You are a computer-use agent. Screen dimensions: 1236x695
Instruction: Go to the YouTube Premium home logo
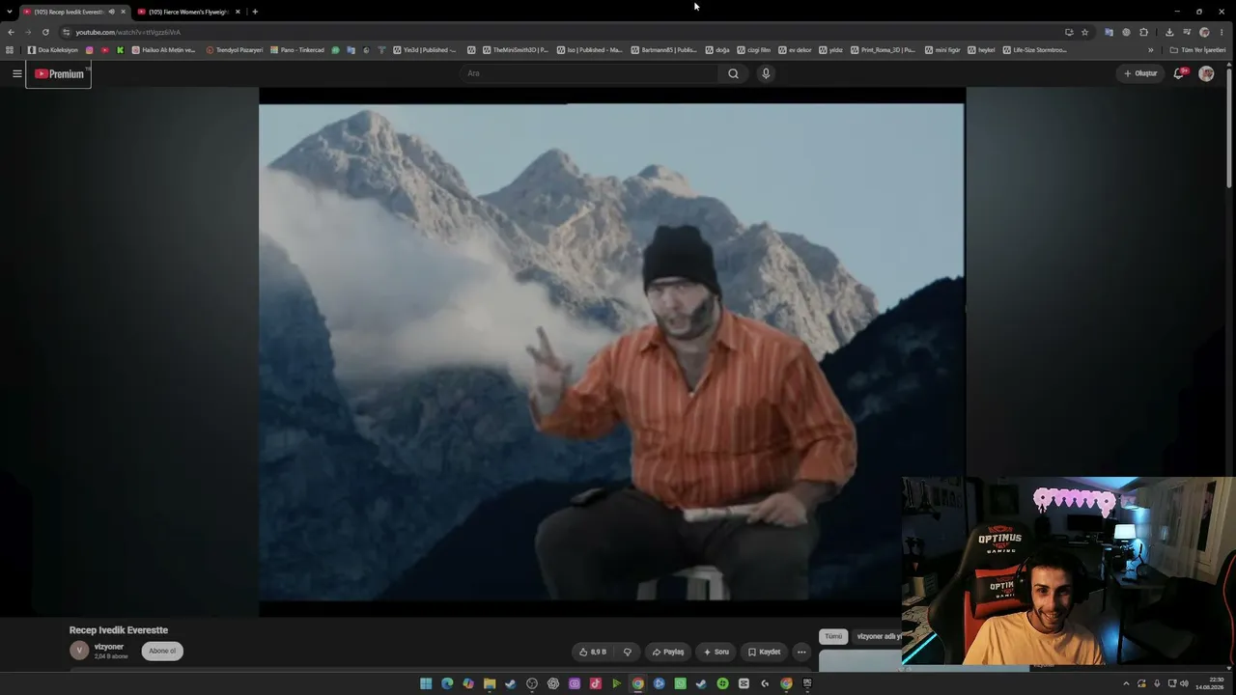click(59, 73)
